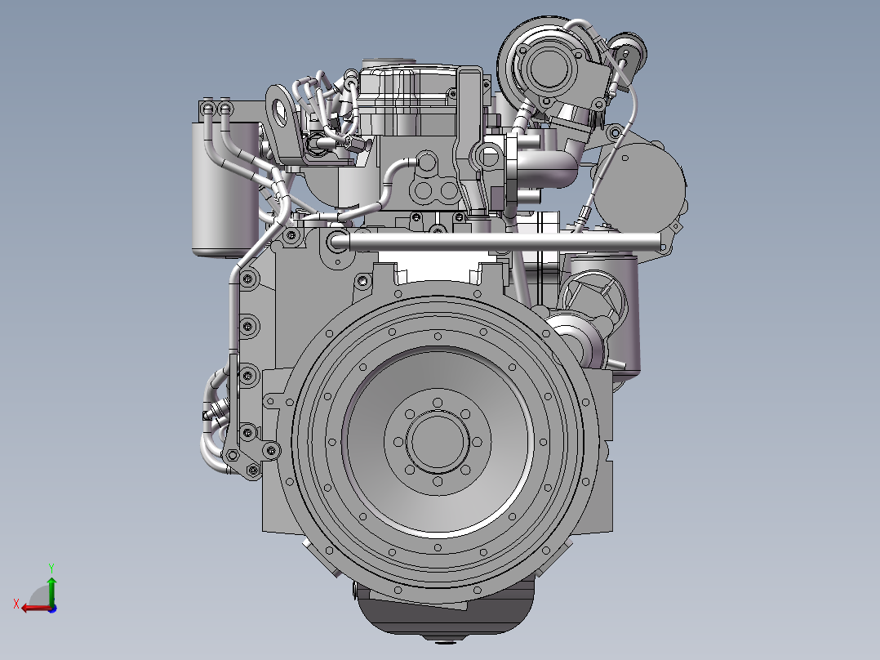
Task: Click the blue Z axis dot of the triad
Action: [x=52, y=609]
